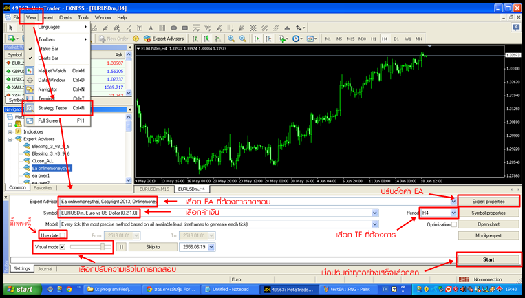Select the M15 timeframe
Image resolution: width=525 pixels, height=298 pixels.
point(350,39)
